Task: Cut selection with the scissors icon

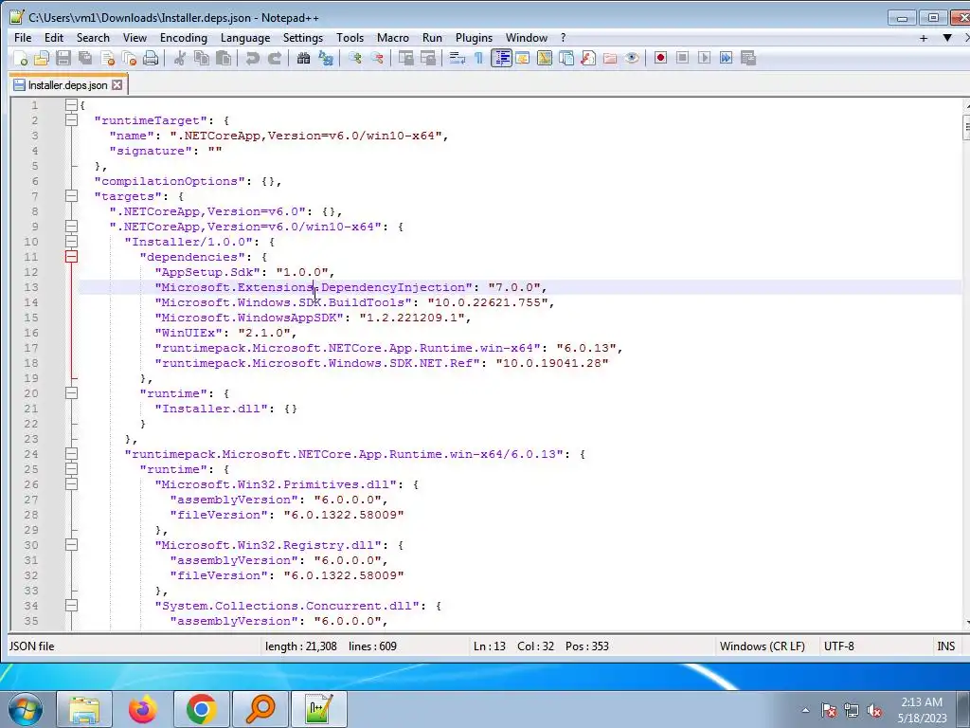Action: click(x=180, y=58)
